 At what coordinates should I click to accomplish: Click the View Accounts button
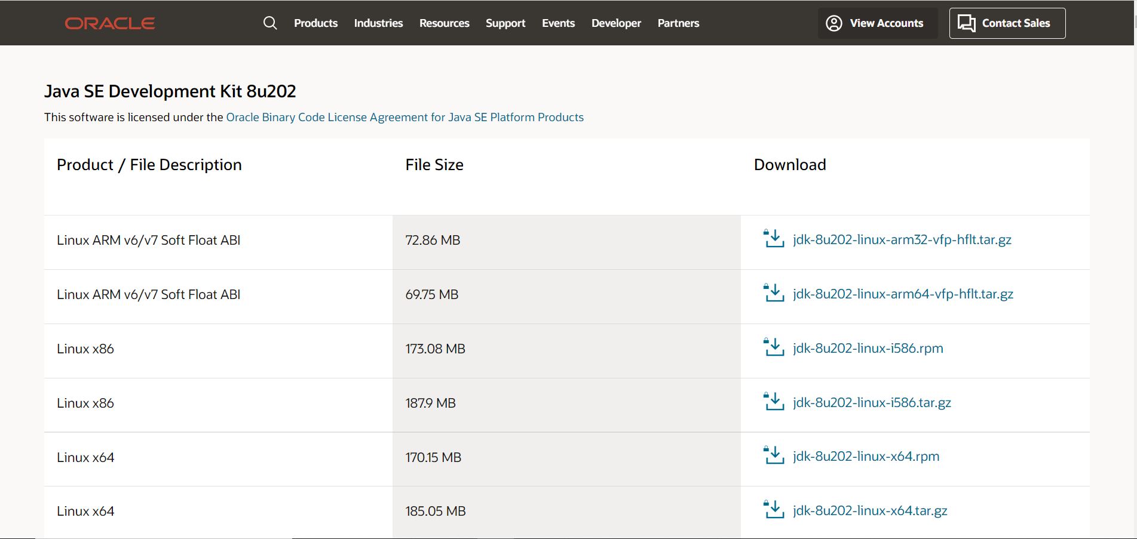pos(878,23)
